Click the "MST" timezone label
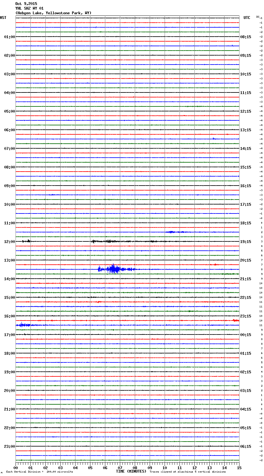 [x=3, y=18]
